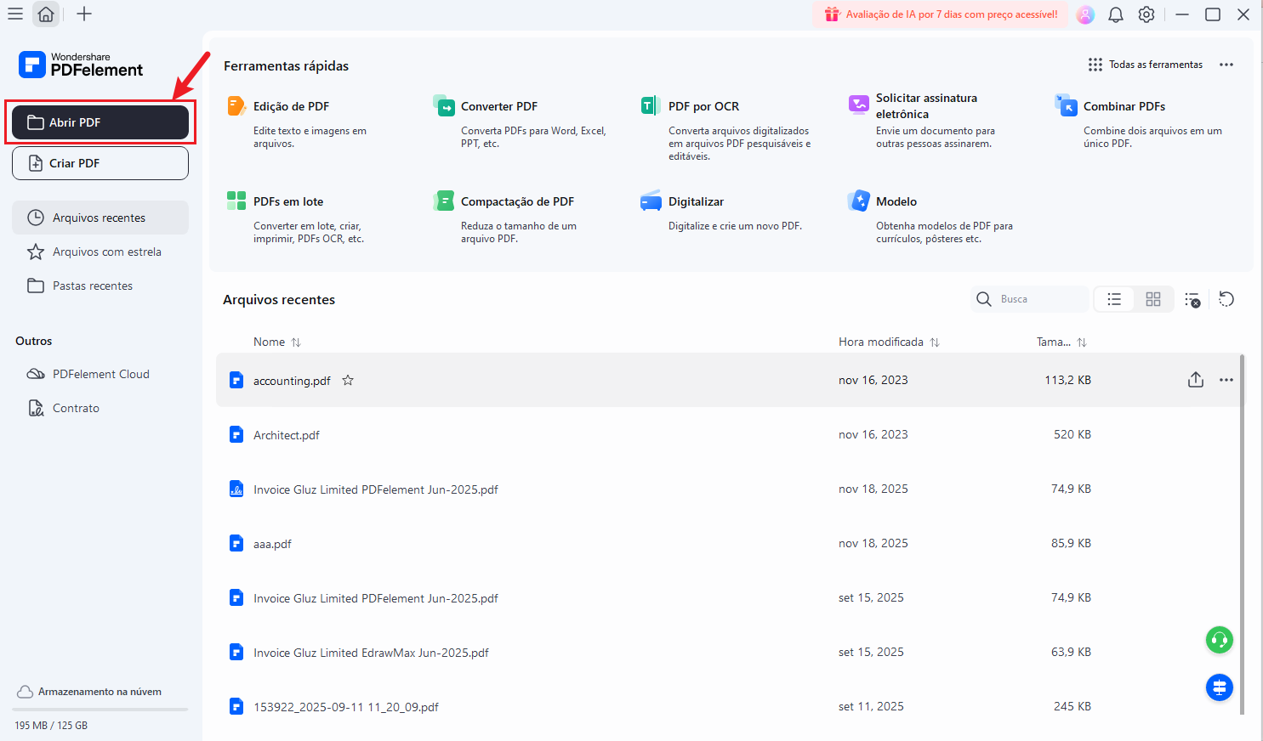Screen dimensions: 1263x741
Task: Star the accounting.pdf file
Action: (x=348, y=381)
